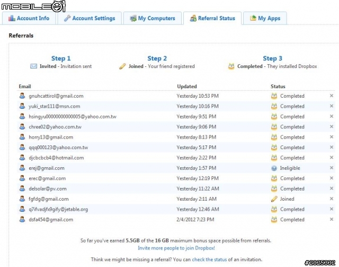Image resolution: width=339 pixels, height=267 pixels.
Task: Remove the chree02@yahoo.com.tw referral
Action: tap(332, 126)
